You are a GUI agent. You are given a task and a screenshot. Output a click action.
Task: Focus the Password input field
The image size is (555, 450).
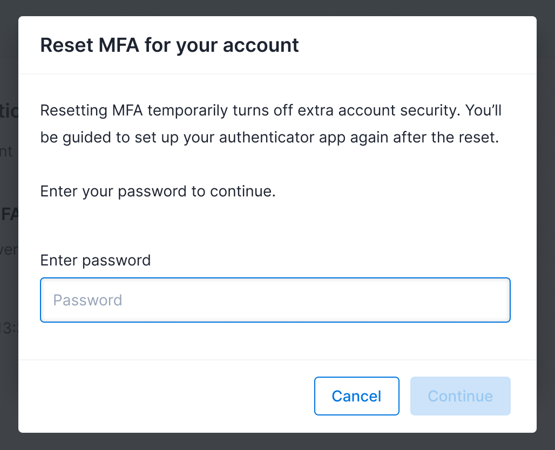275,300
